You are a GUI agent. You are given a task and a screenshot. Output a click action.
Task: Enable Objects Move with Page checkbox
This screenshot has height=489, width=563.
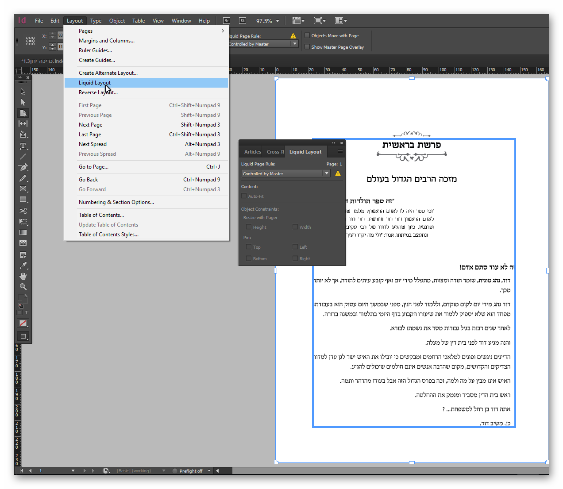(307, 35)
